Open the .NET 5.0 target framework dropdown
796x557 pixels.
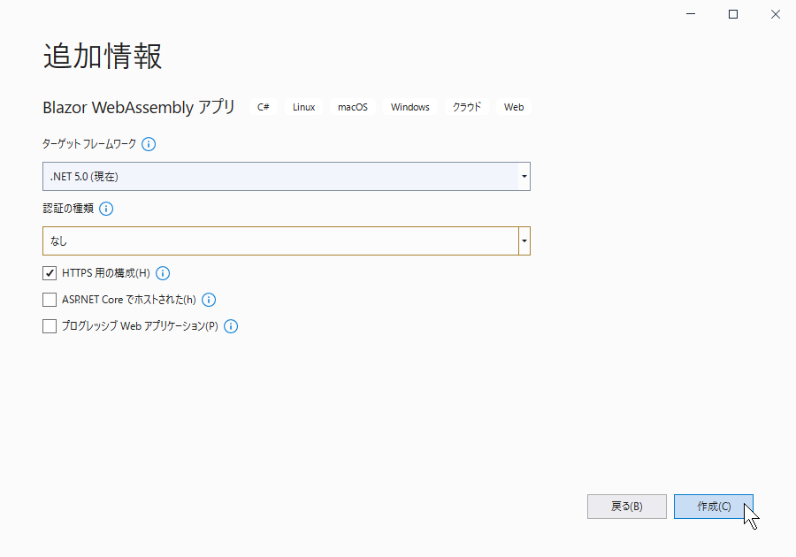(x=287, y=177)
